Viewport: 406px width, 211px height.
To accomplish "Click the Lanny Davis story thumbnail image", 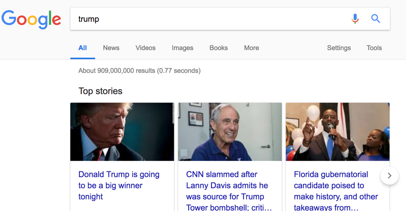I will pos(230,132).
